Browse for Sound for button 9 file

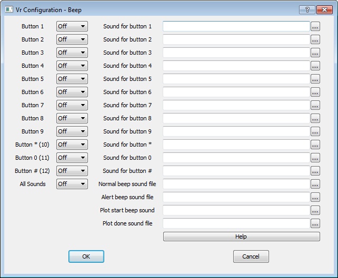[315, 131]
